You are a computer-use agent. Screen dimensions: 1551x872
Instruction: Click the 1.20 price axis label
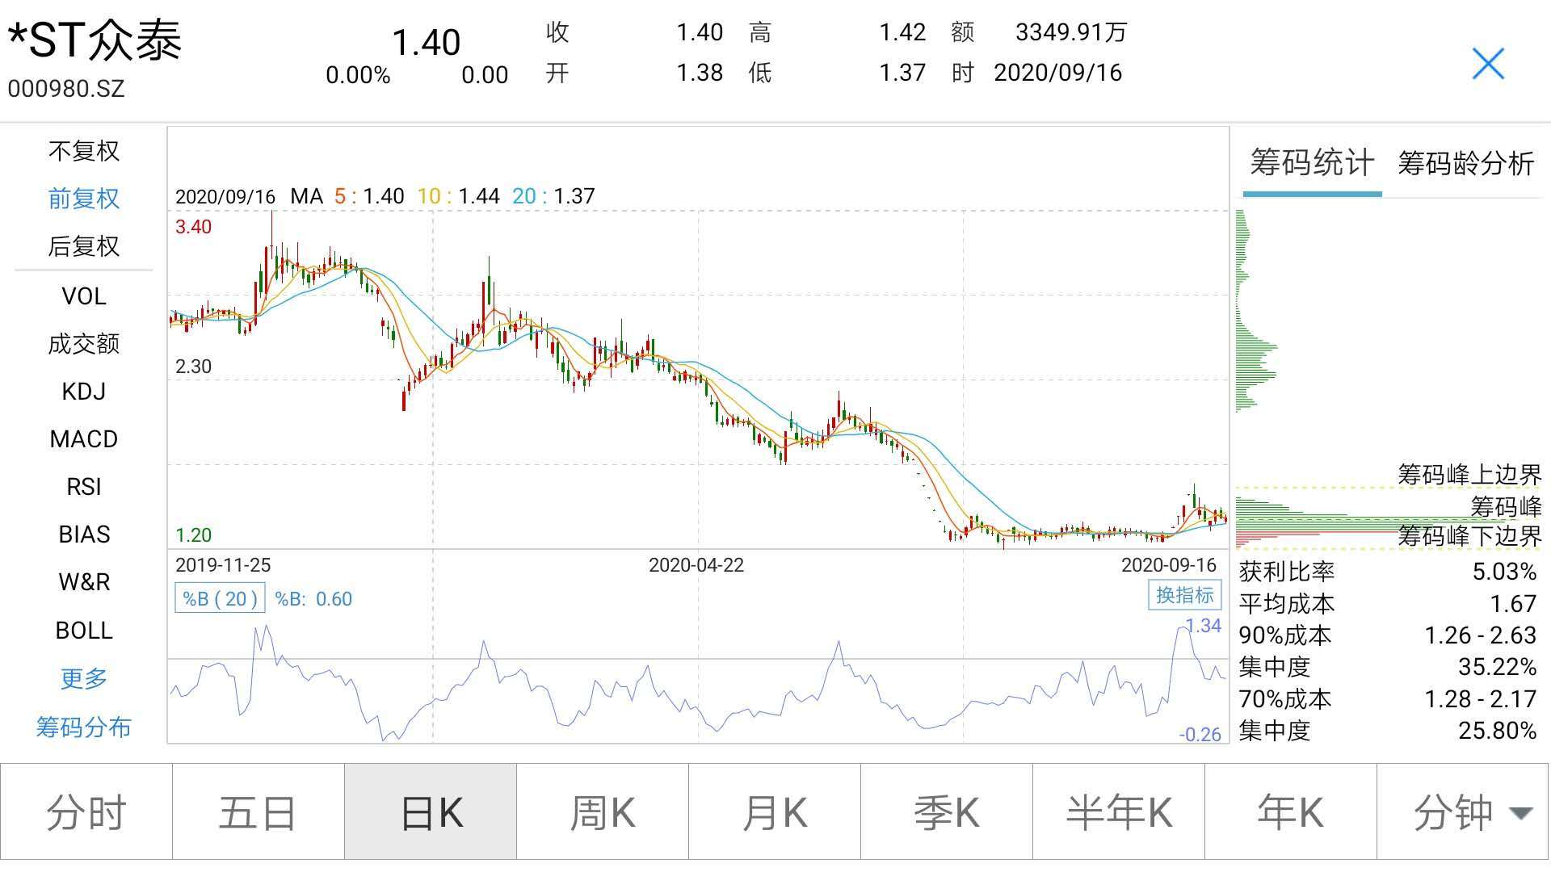193,535
